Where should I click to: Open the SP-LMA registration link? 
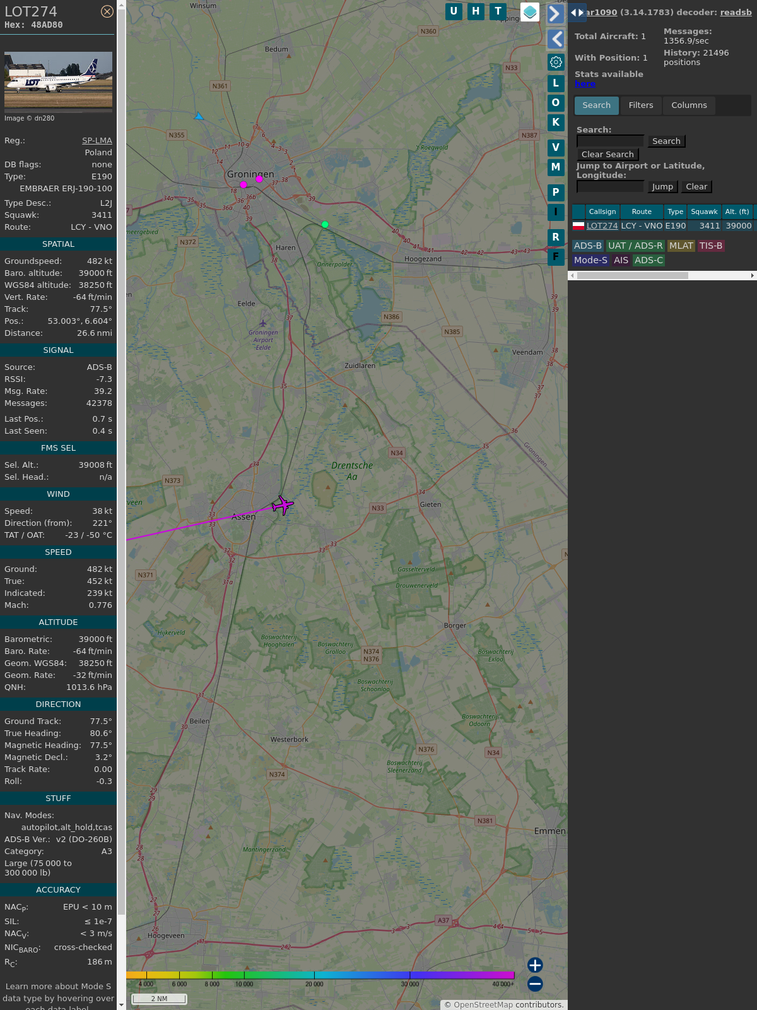click(x=97, y=141)
